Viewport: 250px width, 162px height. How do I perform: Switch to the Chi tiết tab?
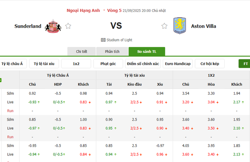point(81,52)
